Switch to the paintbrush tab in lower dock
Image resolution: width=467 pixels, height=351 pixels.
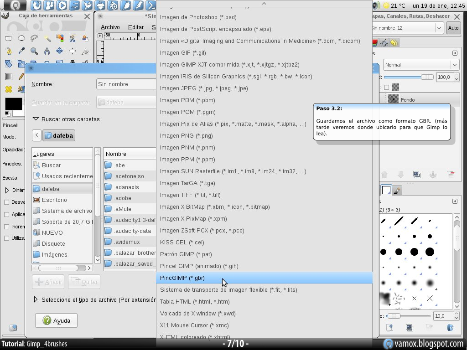(397, 190)
